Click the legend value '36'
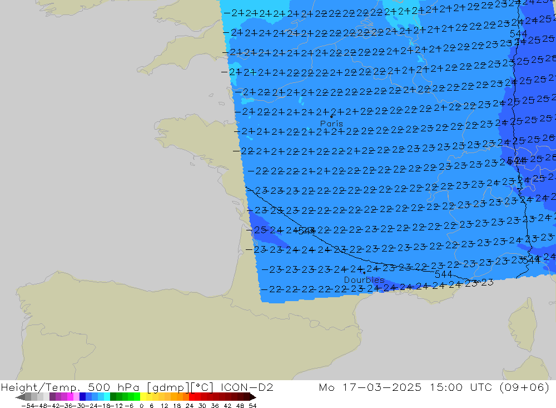The height and width of the screenshot is (408, 556). point(215,406)
